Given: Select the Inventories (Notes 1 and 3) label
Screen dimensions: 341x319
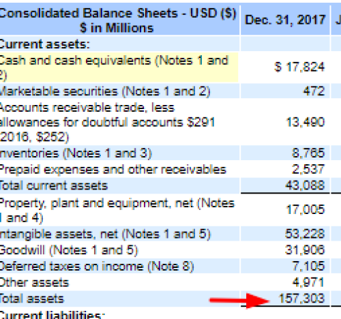Looking at the screenshot, I should pyautogui.click(x=76, y=153).
